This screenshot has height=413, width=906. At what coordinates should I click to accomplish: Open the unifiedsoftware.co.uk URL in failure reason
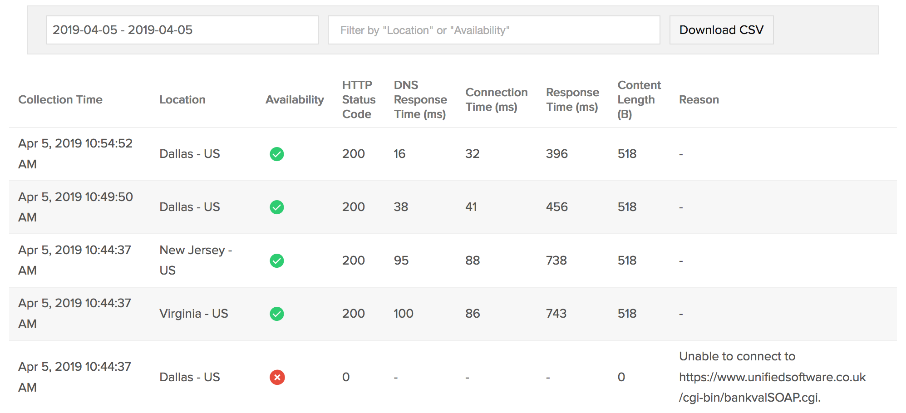[772, 377]
